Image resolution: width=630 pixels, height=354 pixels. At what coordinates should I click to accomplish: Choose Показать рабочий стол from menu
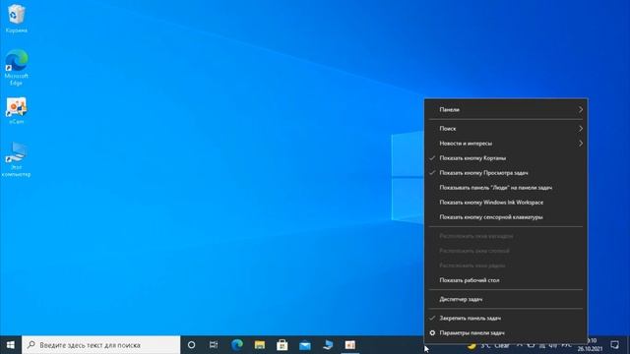(506, 280)
